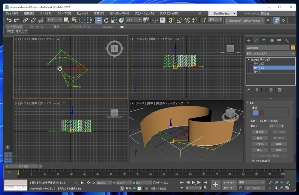Viewport: 299px width, 195px height.
Task: Switch to the Populate ribbon tab
Action: pyautogui.click(x=107, y=27)
